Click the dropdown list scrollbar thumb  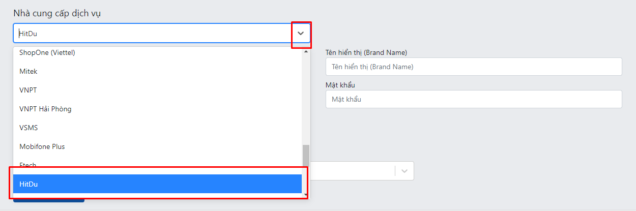coord(306,156)
